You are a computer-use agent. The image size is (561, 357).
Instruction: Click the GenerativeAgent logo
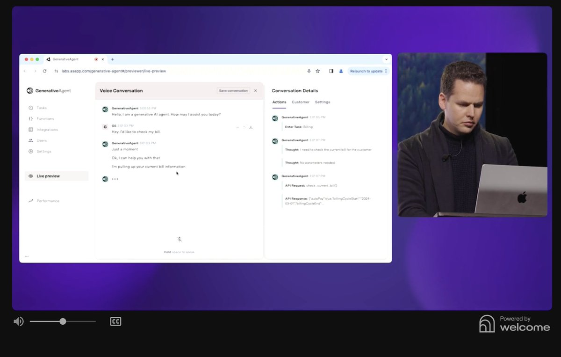[49, 91]
